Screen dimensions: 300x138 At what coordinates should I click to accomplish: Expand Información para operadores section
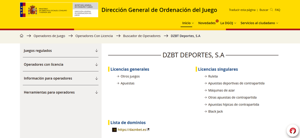click(61, 78)
